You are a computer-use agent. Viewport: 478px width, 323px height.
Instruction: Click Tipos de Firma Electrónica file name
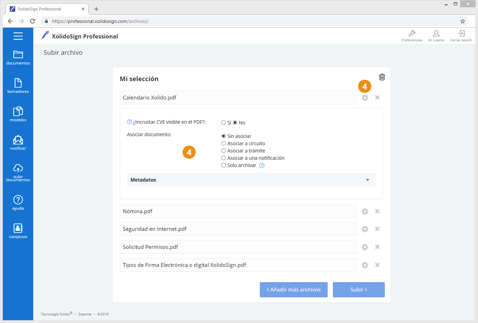click(184, 265)
